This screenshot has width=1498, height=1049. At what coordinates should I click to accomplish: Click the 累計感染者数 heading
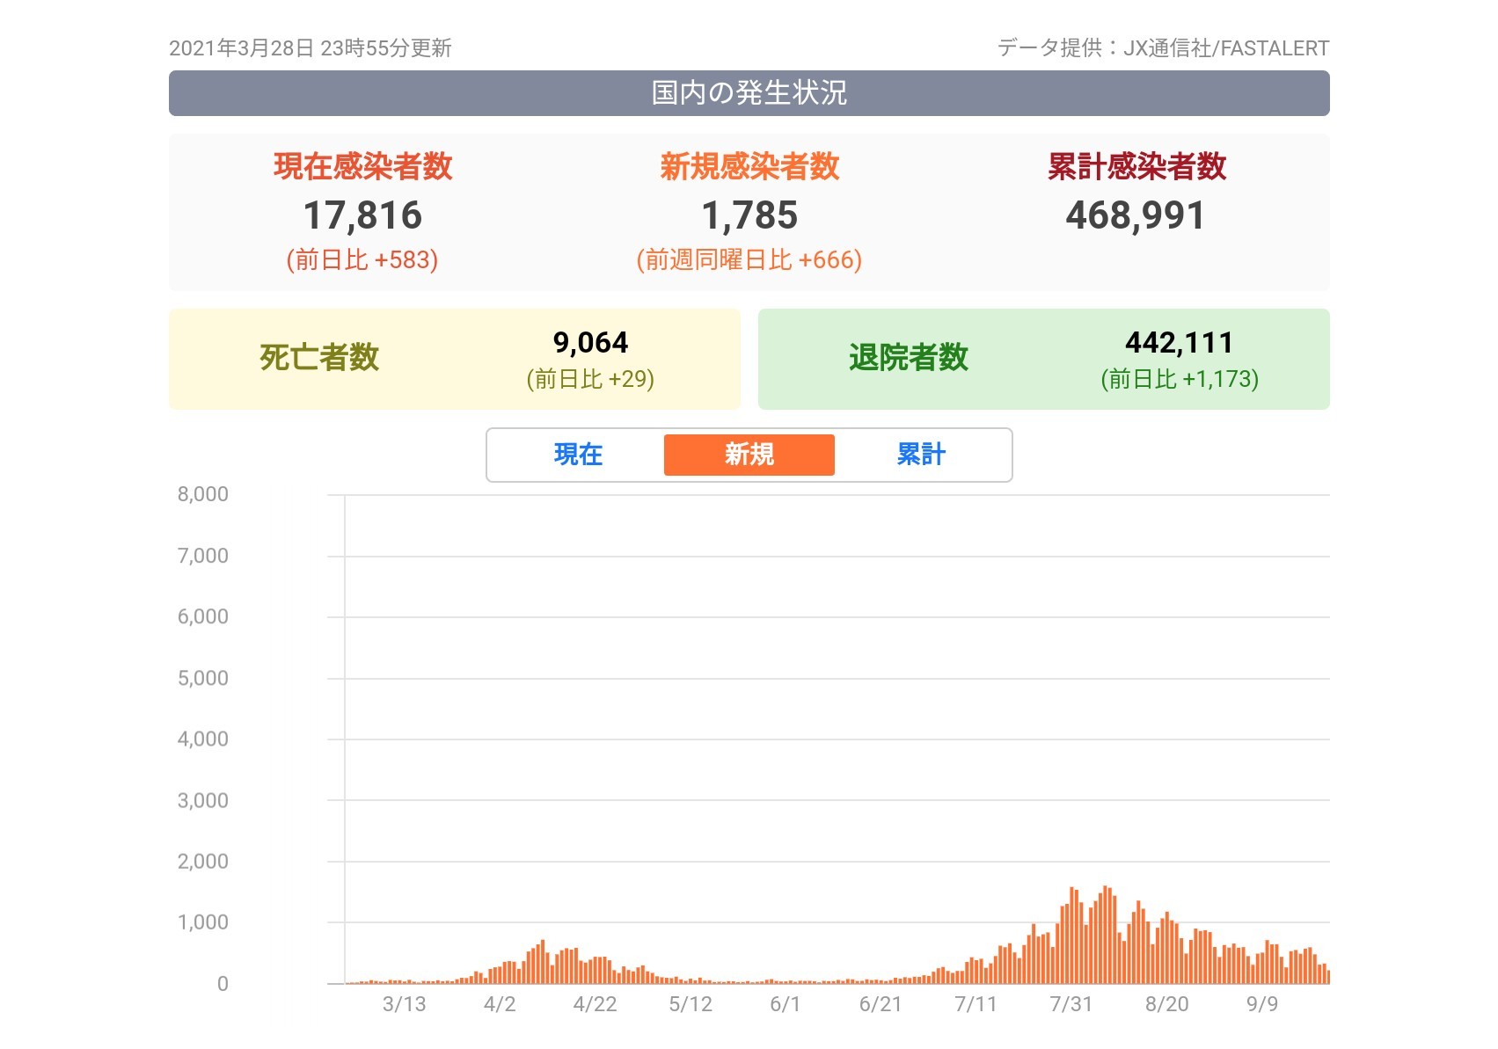point(1136,166)
